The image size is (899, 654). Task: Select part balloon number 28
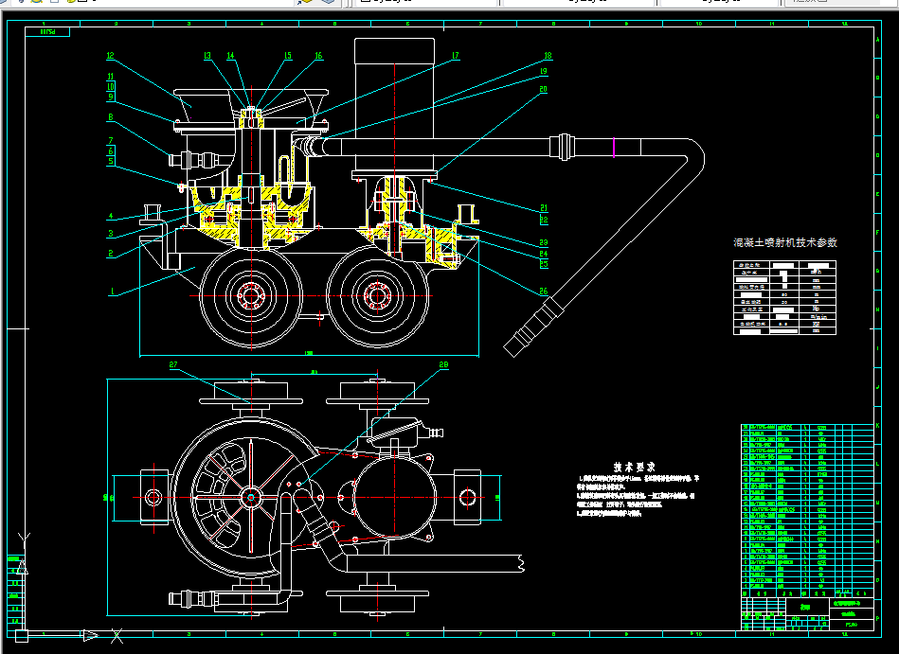tap(443, 364)
